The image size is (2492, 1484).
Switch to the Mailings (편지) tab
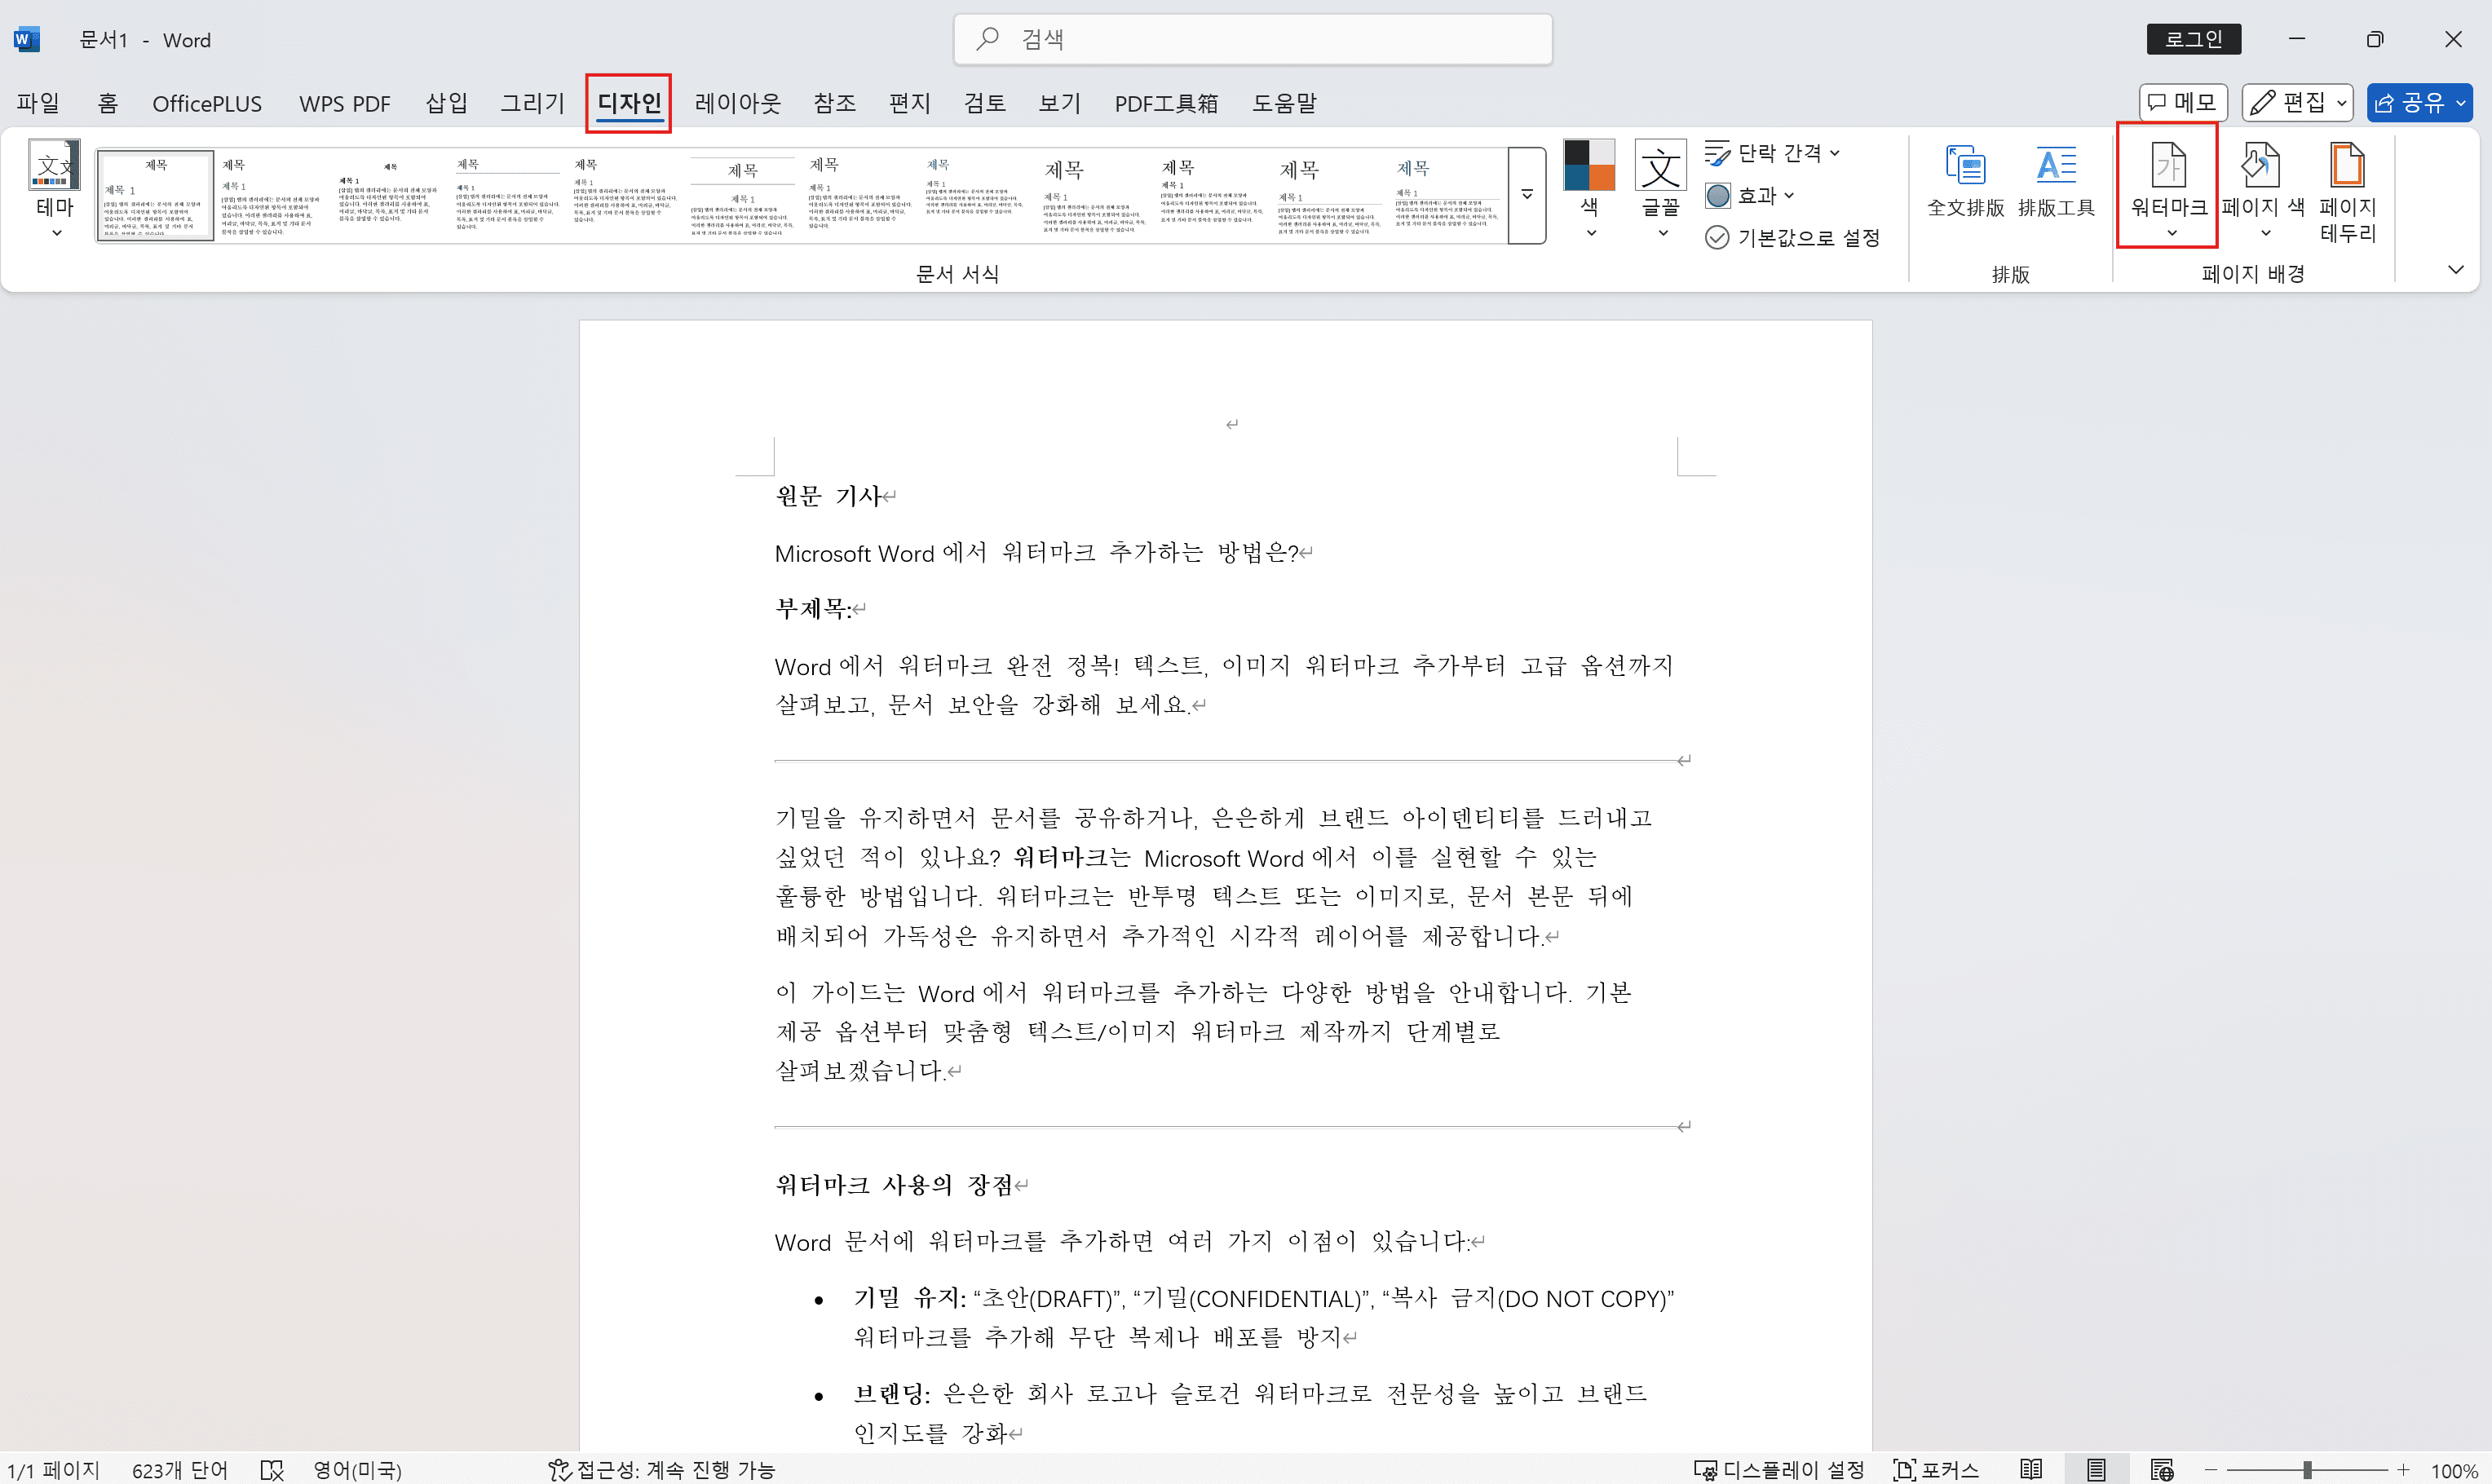(909, 103)
